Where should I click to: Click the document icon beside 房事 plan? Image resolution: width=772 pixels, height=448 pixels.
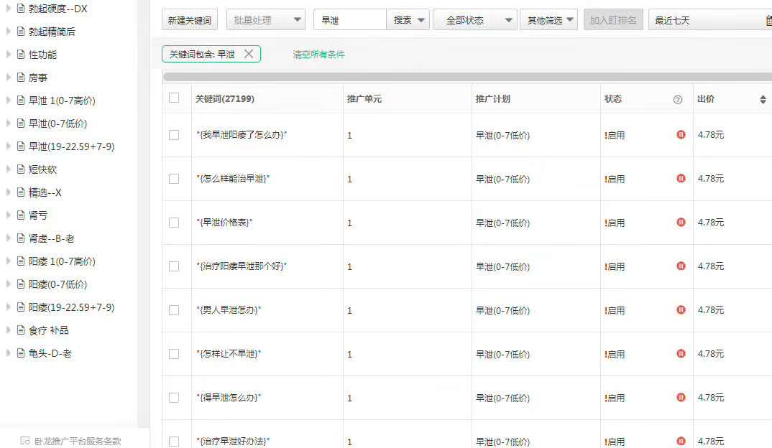click(x=20, y=78)
